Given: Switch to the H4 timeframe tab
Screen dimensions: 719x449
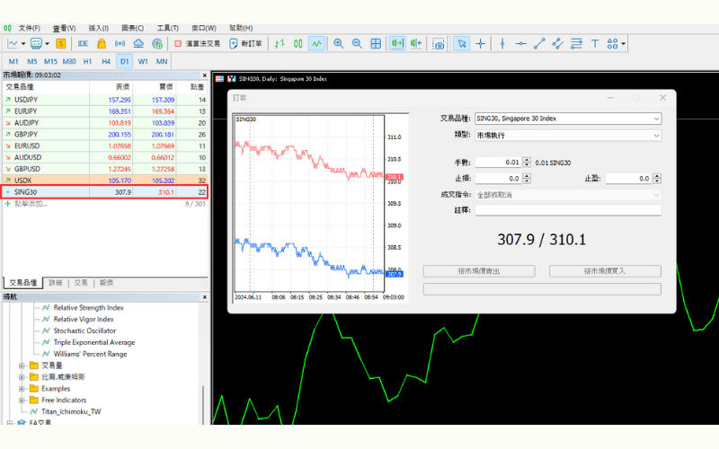Looking at the screenshot, I should 106,61.
